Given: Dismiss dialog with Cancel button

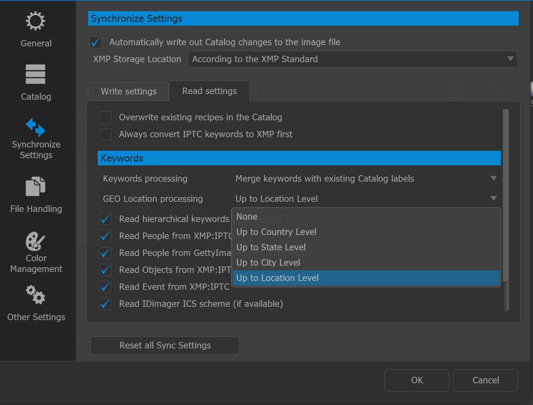Looking at the screenshot, I should coord(485,380).
